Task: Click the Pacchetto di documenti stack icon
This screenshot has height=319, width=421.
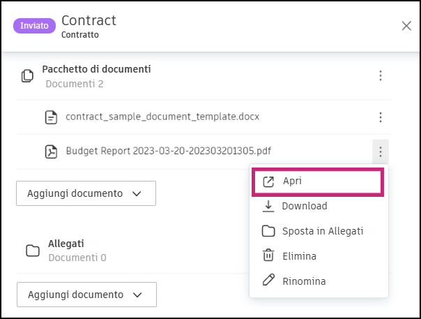Action: tap(27, 75)
